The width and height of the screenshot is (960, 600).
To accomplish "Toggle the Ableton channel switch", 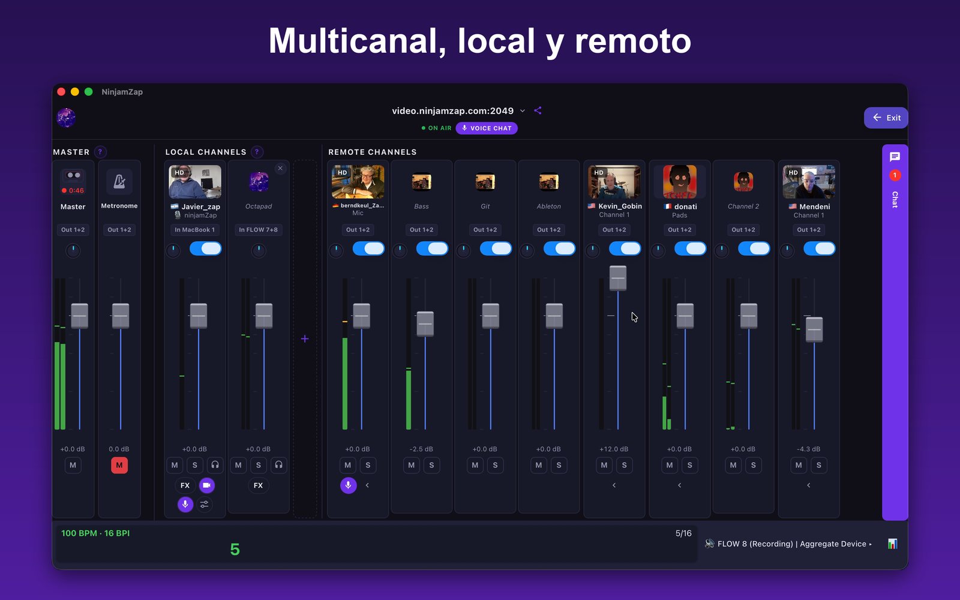I will coord(559,248).
